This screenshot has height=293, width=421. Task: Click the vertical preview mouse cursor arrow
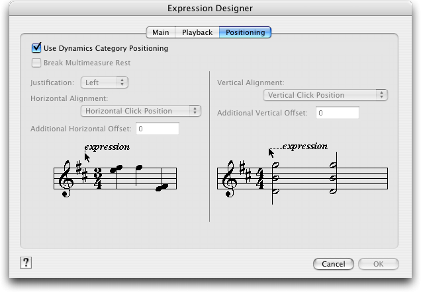[x=271, y=153]
